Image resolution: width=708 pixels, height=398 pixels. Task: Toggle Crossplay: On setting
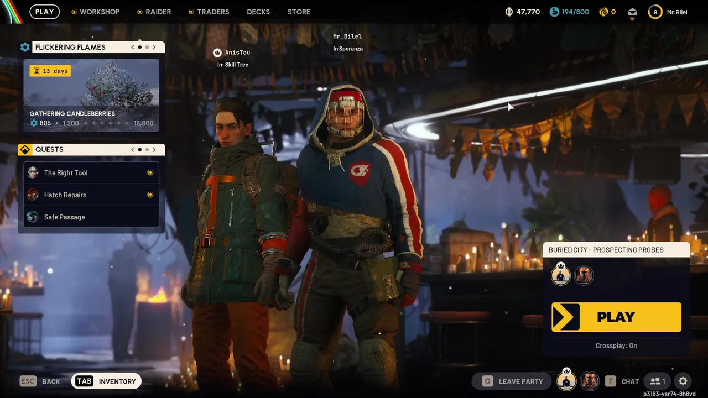pyautogui.click(x=616, y=345)
